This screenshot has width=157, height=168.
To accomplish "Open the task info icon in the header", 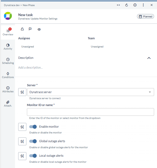I will [135, 5].
